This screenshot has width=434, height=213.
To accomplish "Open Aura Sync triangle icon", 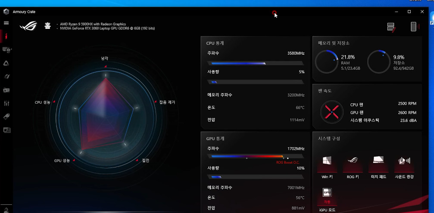I will click(6, 63).
